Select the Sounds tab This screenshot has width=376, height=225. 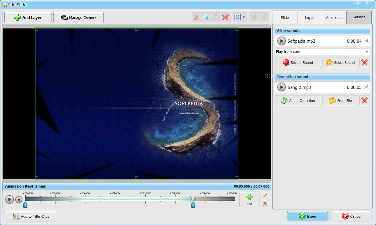[x=359, y=17]
